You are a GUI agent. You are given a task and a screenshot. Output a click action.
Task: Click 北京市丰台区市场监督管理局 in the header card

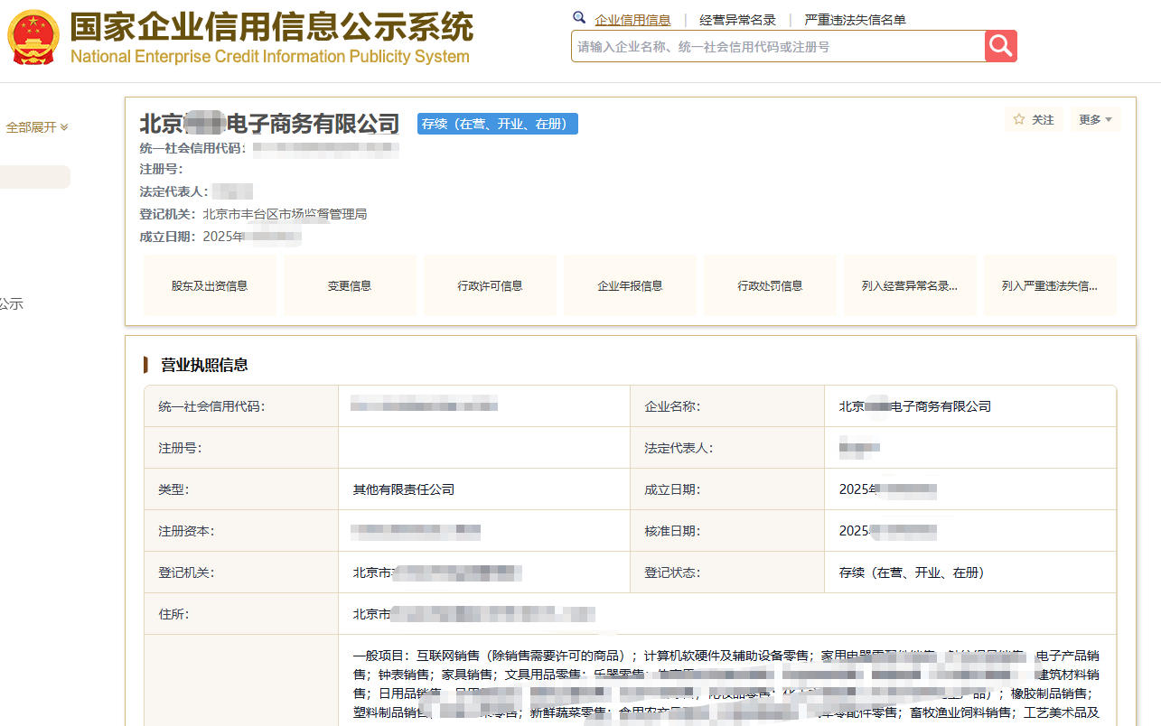point(285,214)
